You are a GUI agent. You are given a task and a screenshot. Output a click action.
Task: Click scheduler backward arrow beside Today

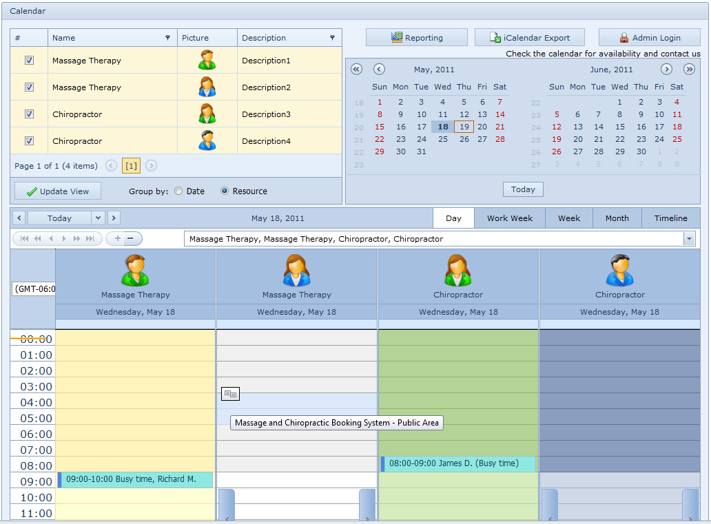coord(19,218)
